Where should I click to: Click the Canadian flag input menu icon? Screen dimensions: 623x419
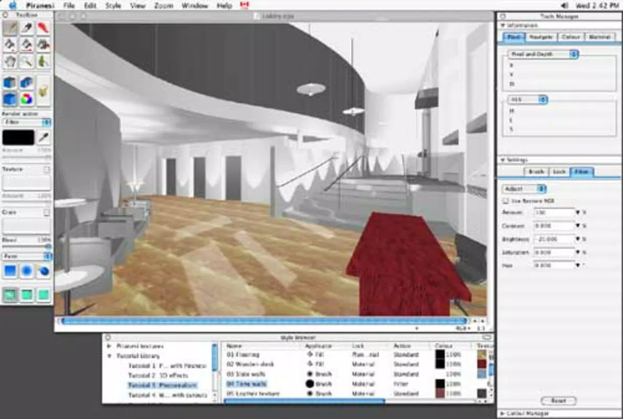[x=245, y=5]
